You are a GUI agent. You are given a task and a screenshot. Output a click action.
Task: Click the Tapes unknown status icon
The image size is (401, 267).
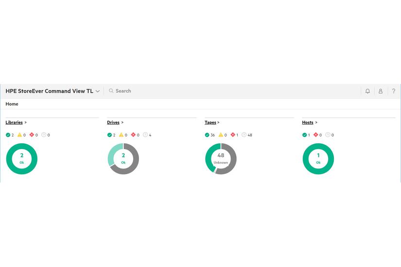pos(244,134)
